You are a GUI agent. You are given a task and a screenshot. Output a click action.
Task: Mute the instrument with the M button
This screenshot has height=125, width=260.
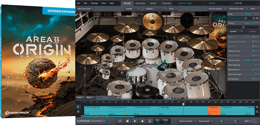click(x=257, y=18)
